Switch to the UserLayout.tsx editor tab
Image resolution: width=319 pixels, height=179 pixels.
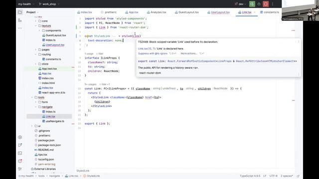218,12
